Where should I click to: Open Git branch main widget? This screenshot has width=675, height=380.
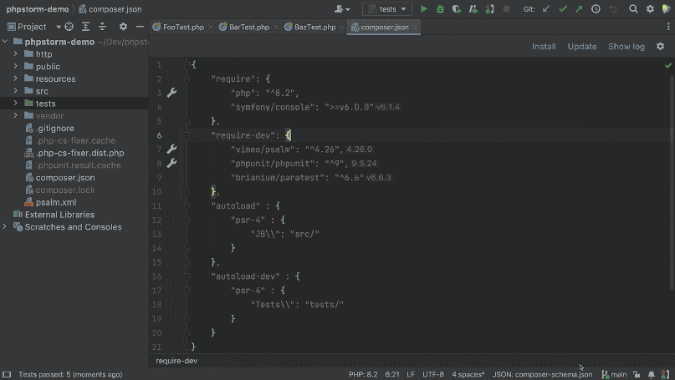pyautogui.click(x=614, y=374)
